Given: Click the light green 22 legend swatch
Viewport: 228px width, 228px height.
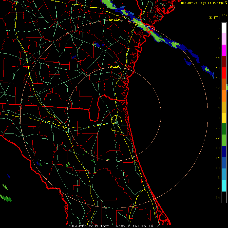Looking at the screenshot, I should coord(224,140).
